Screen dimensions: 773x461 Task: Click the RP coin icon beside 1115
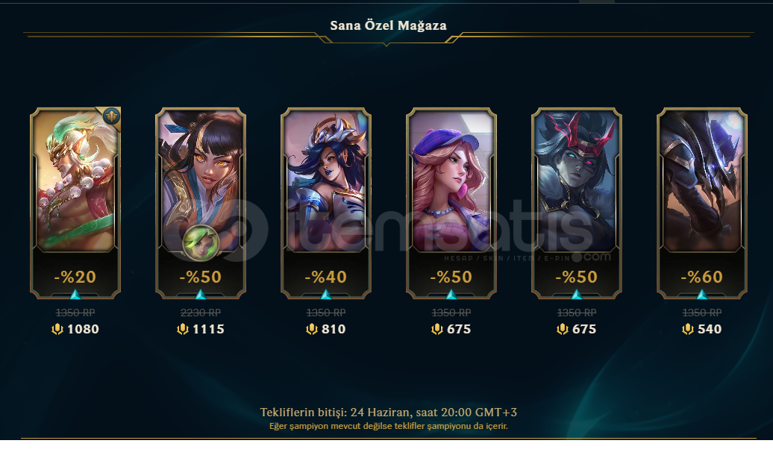pyautogui.click(x=183, y=329)
